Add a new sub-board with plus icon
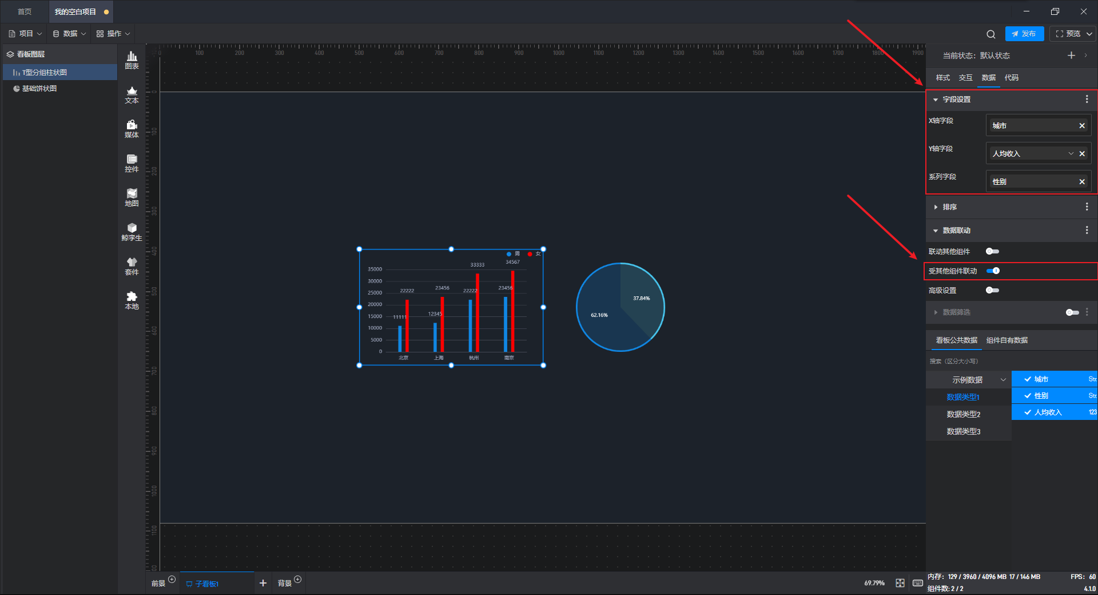 click(263, 583)
